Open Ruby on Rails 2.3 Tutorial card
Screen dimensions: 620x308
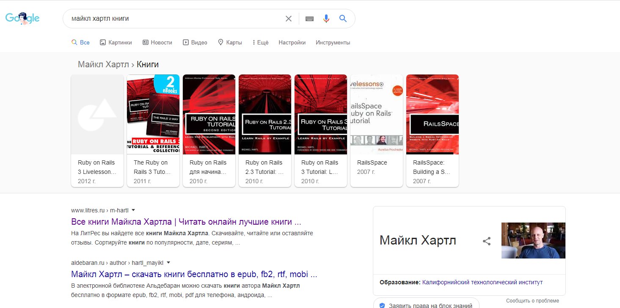[x=265, y=131]
